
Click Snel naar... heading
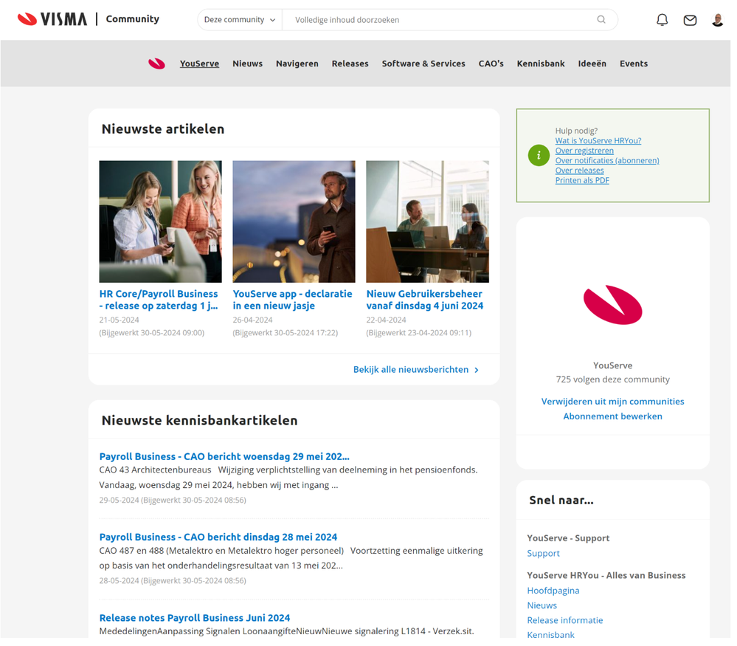click(561, 500)
